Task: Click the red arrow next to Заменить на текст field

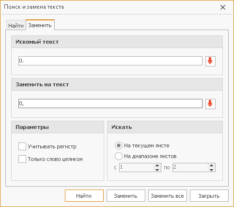Action: point(210,104)
